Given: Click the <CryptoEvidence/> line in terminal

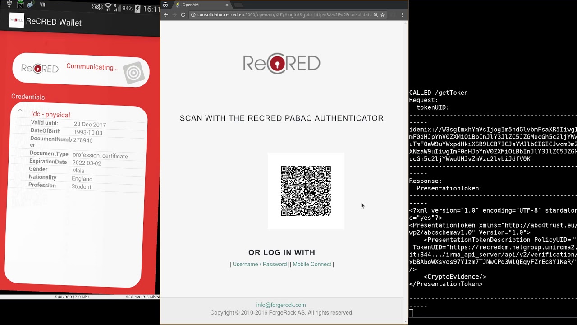Looking at the screenshot, I should click(x=455, y=277).
